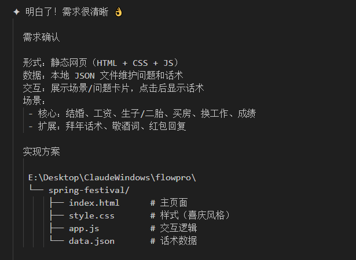Click the # 主页面 comment
This screenshot has height=260, width=356.
[169, 202]
